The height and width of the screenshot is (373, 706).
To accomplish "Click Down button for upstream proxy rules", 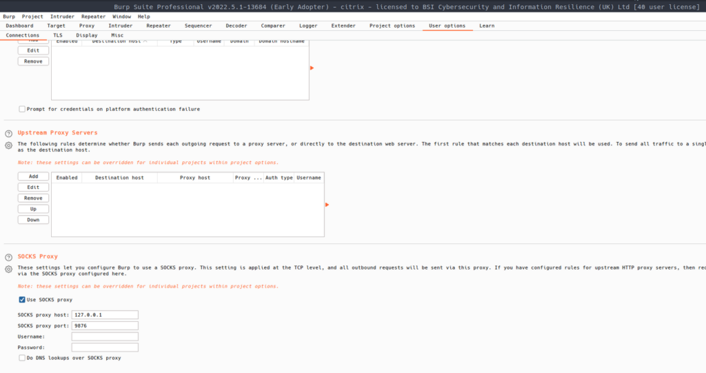I will pos(33,220).
